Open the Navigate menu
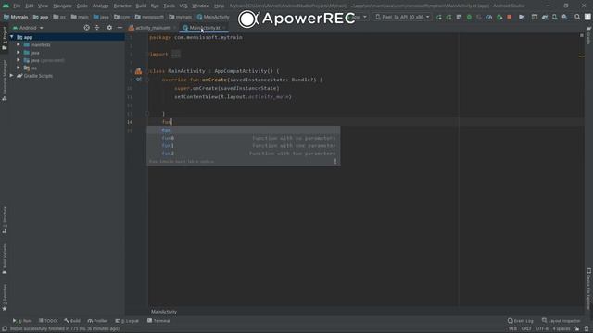This screenshot has height=333, width=593. tap(62, 6)
